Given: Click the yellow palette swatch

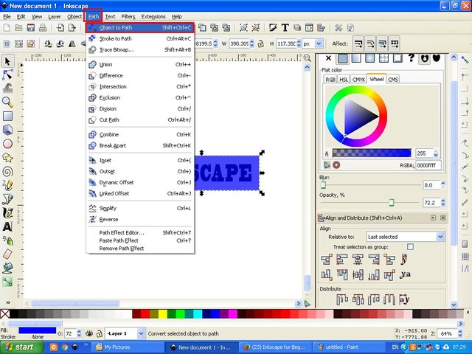Looking at the screenshot, I should click(163, 314).
